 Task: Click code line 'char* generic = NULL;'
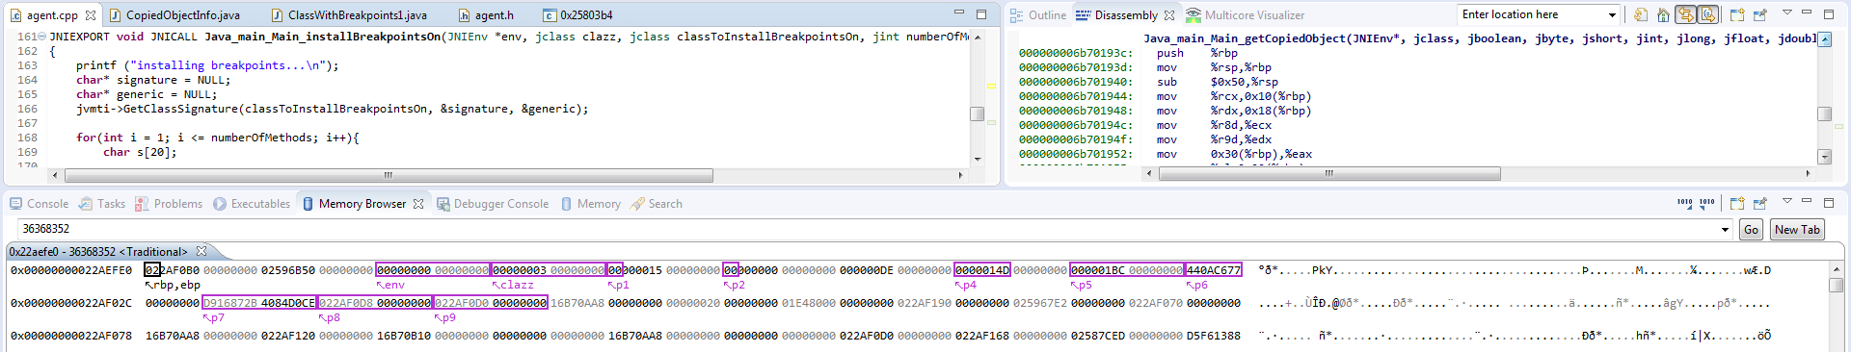(x=147, y=94)
